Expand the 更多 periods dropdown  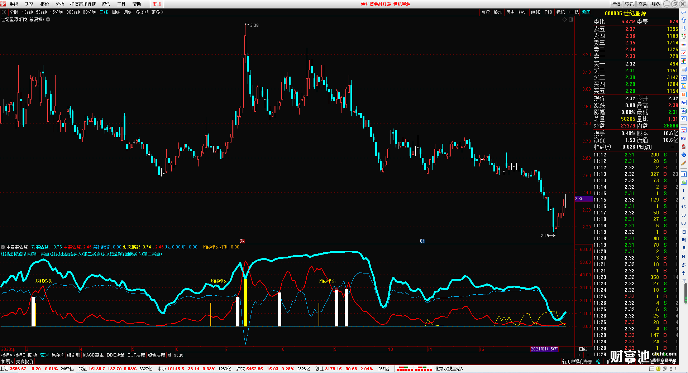[x=157, y=12]
